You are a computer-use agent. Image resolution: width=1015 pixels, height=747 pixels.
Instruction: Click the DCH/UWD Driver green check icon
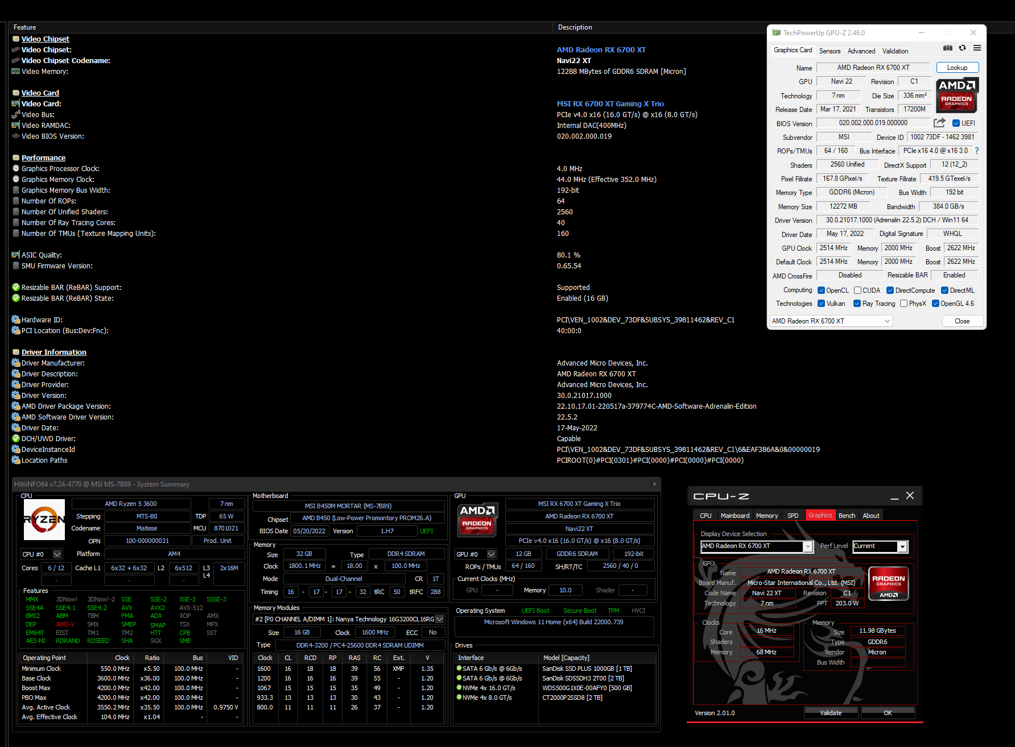point(16,438)
